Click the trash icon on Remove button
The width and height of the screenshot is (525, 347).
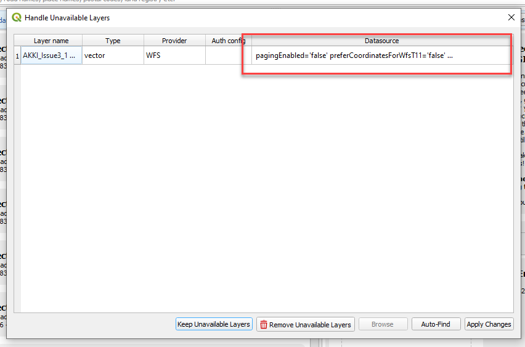pyautogui.click(x=264, y=325)
